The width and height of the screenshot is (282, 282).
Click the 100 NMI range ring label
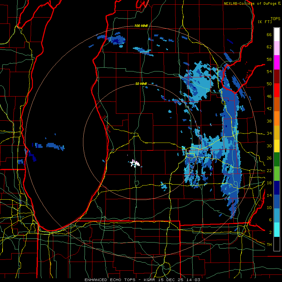pyautogui.click(x=141, y=26)
